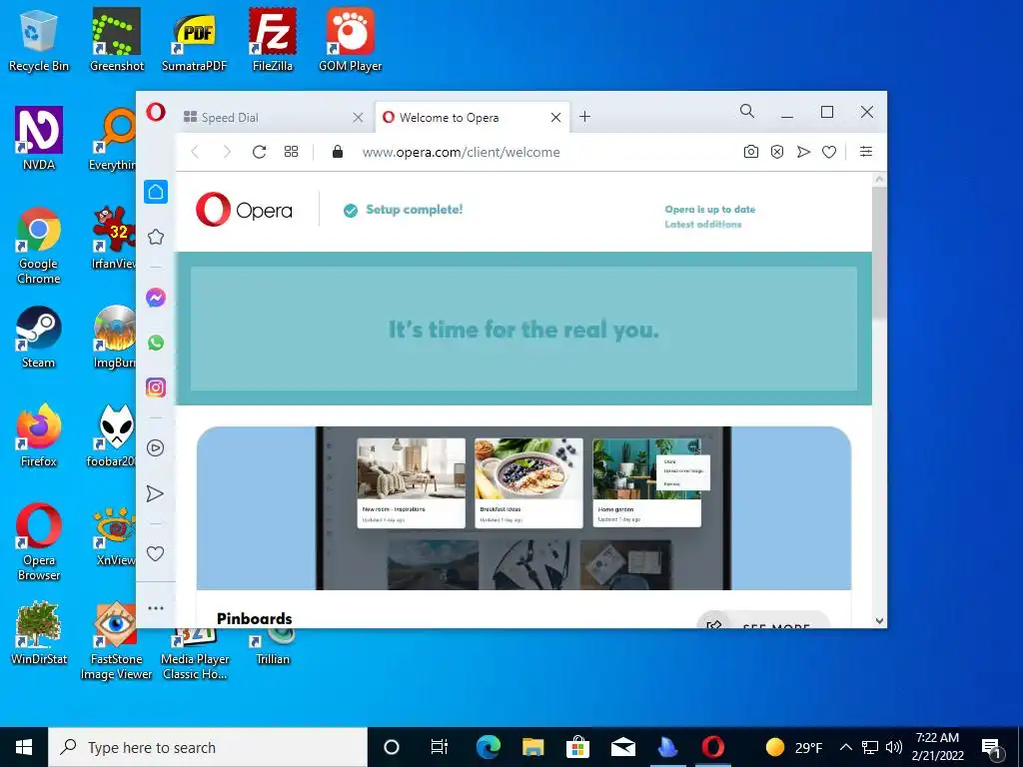Screen dimensions: 1023x767
Task: Open Instagram in Opera sidebar
Action: 156,387
